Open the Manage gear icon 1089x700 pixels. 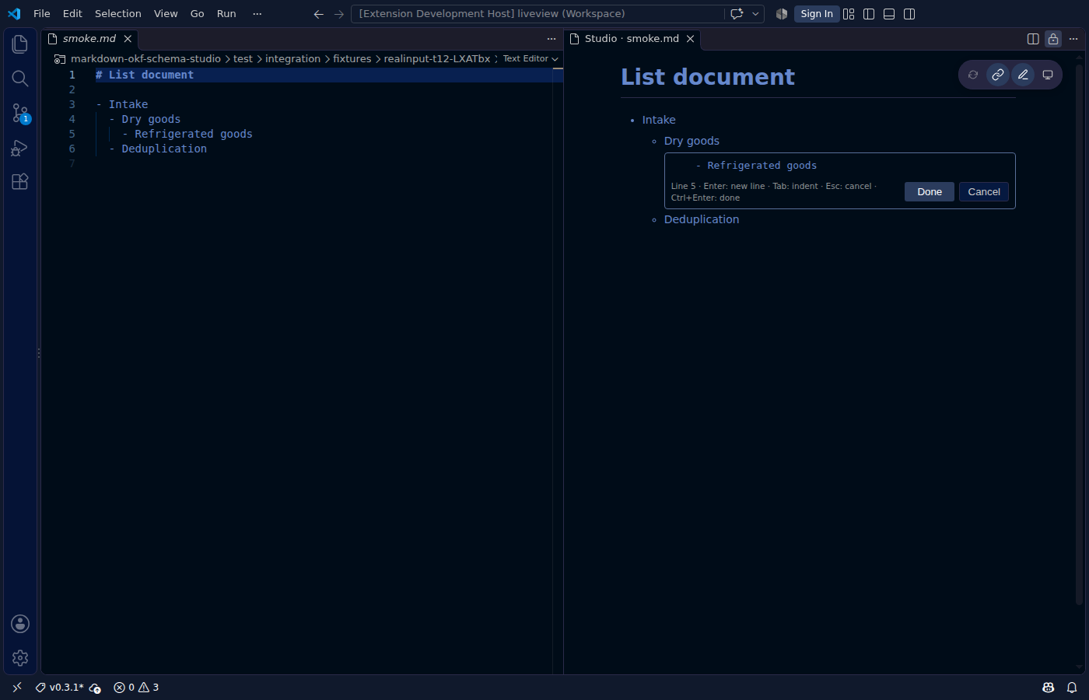pos(20,658)
